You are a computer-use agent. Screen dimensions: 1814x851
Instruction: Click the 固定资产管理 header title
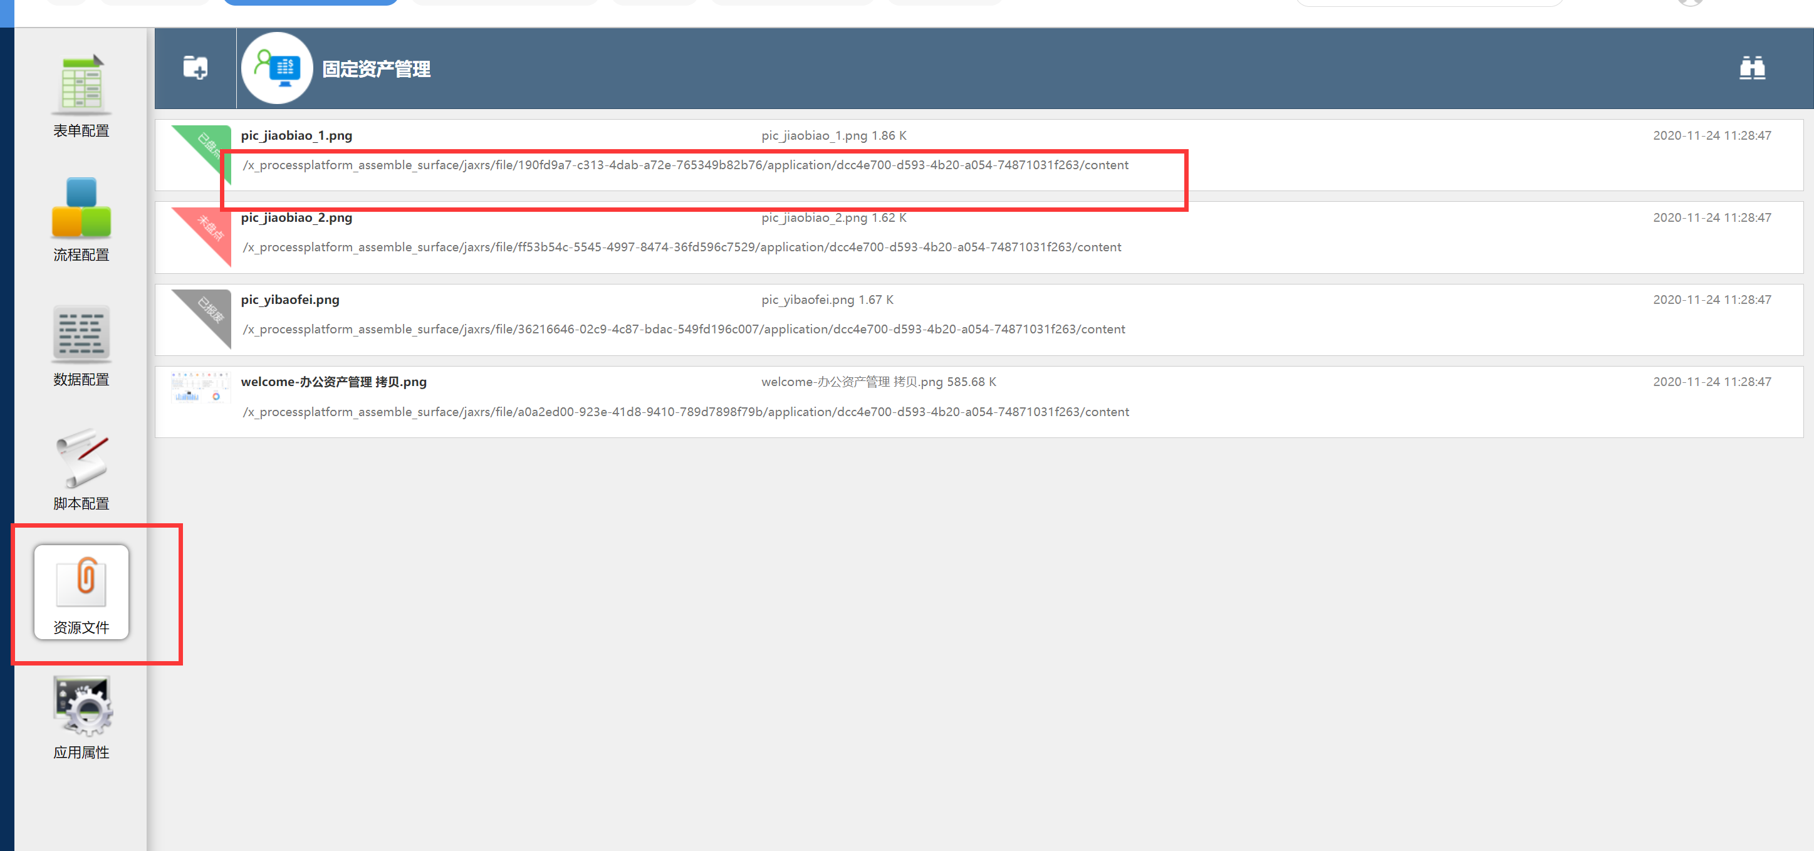point(376,69)
